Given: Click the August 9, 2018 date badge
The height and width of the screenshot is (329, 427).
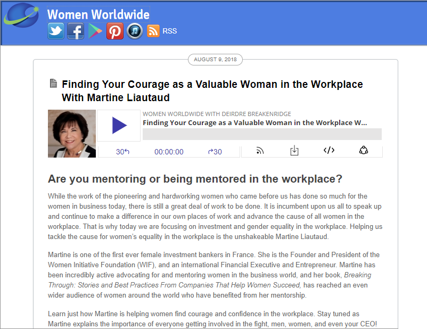Looking at the screenshot, I should [x=215, y=60].
